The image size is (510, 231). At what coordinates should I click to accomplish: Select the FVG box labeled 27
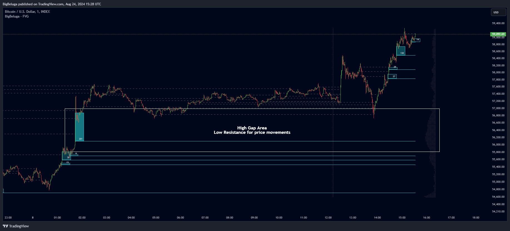[x=392, y=76]
